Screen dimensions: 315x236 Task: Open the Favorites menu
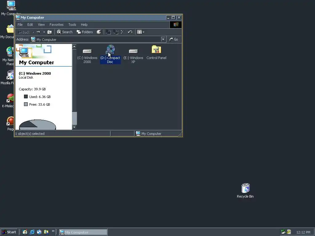coord(57,25)
